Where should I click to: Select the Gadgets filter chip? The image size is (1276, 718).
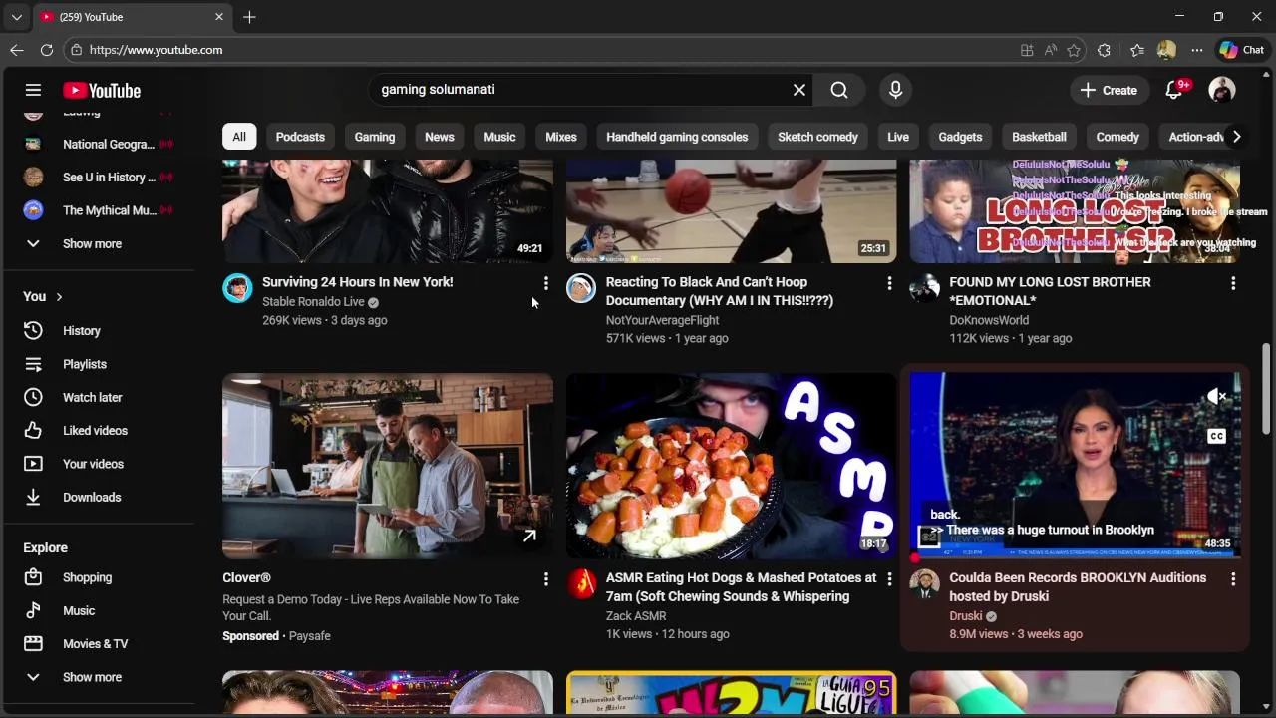tap(960, 137)
